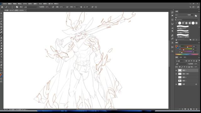The height and width of the screenshot is (113, 201).
Task: Enable airbrush build-up mode
Action: click(67, 7)
